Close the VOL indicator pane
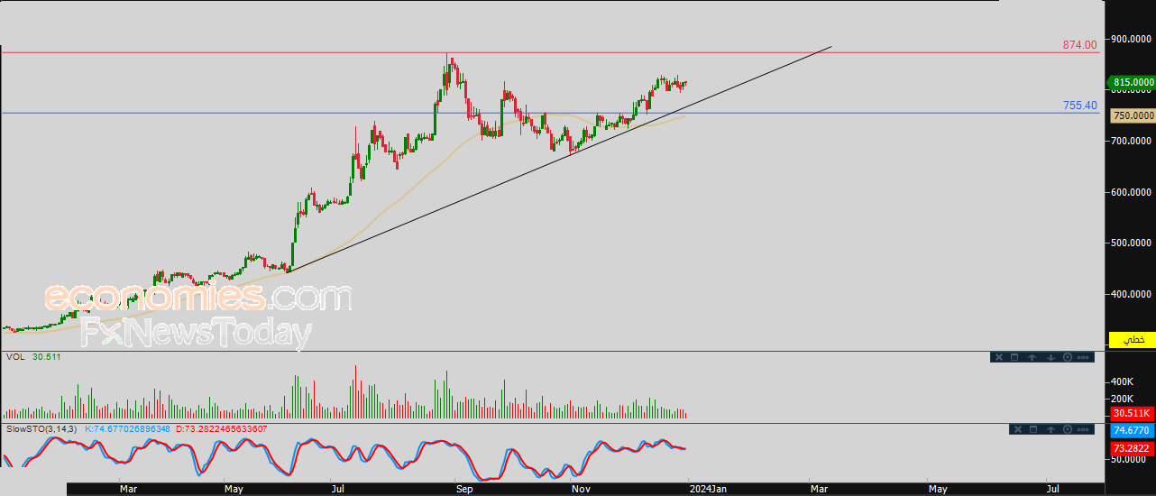The height and width of the screenshot is (496, 1156). point(999,357)
